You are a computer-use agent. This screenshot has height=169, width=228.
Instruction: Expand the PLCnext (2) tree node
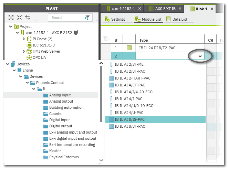(x=23, y=39)
